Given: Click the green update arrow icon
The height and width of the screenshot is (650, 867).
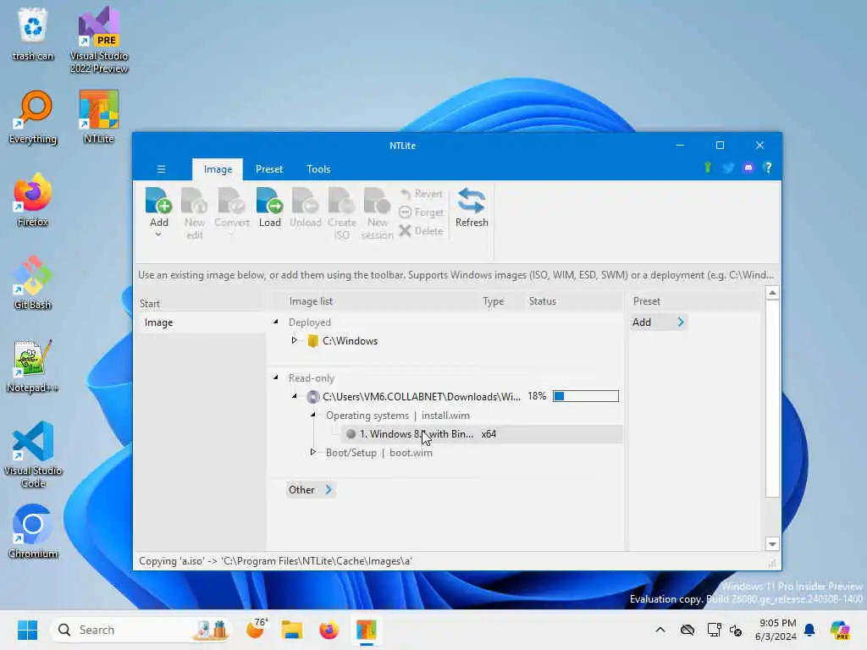Looking at the screenshot, I should (707, 168).
